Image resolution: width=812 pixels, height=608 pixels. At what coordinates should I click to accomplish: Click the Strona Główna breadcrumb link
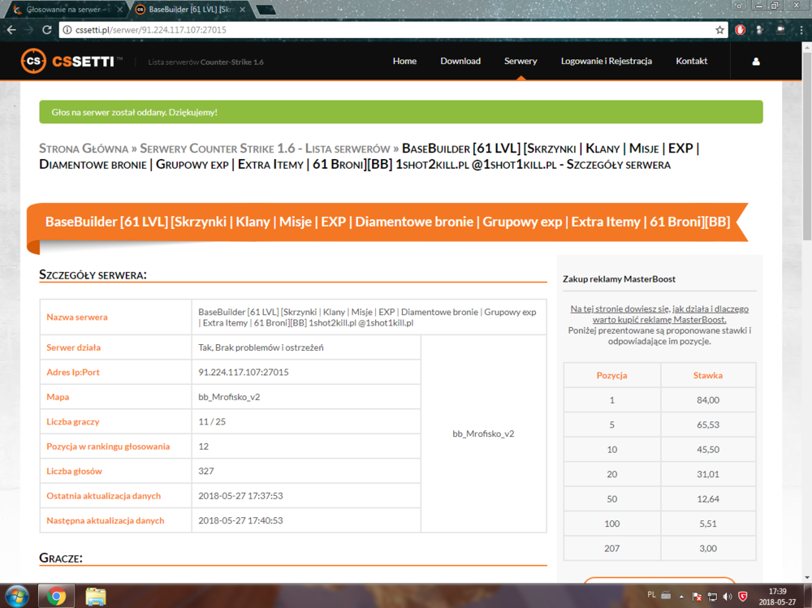(x=84, y=149)
